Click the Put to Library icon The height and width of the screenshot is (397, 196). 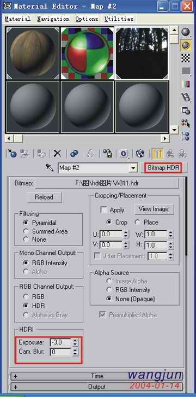107,154
